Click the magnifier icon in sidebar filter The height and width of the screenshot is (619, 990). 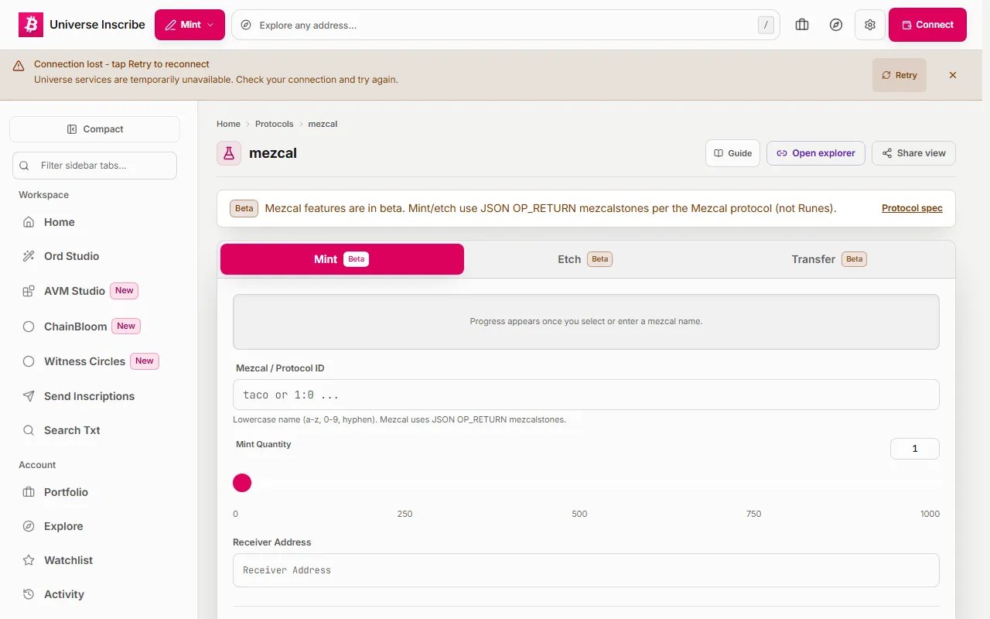(24, 166)
